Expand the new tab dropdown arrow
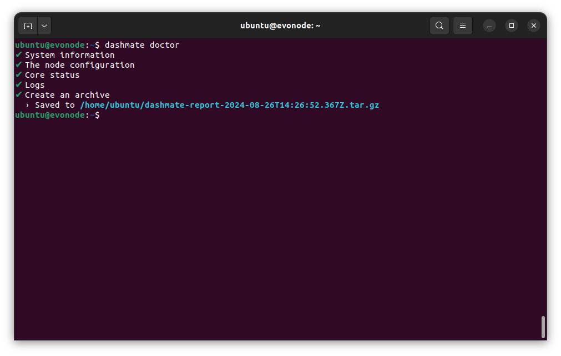The image size is (561, 356). [44, 26]
